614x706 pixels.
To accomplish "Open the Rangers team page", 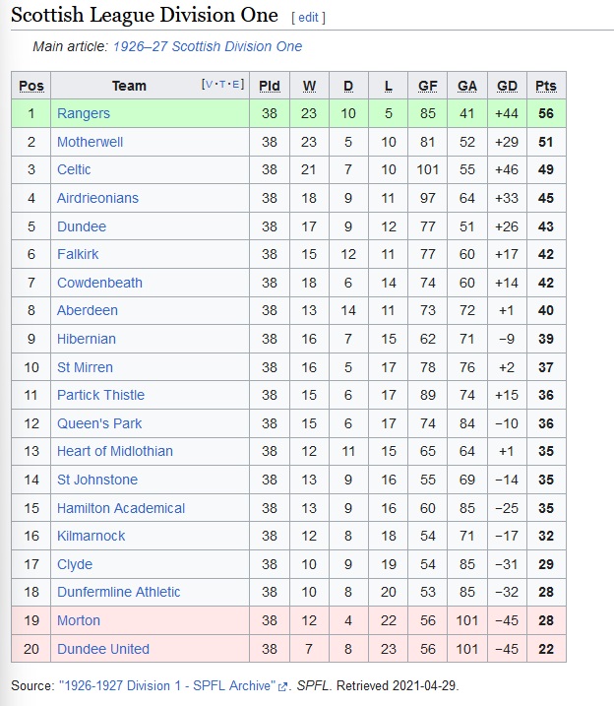I will (84, 113).
